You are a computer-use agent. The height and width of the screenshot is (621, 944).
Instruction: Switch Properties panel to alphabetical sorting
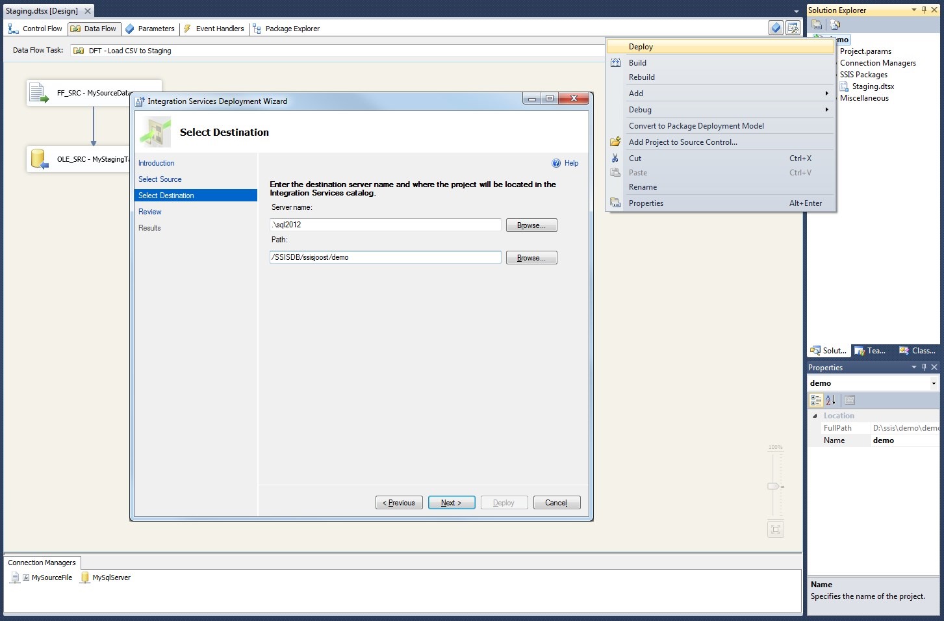(831, 400)
